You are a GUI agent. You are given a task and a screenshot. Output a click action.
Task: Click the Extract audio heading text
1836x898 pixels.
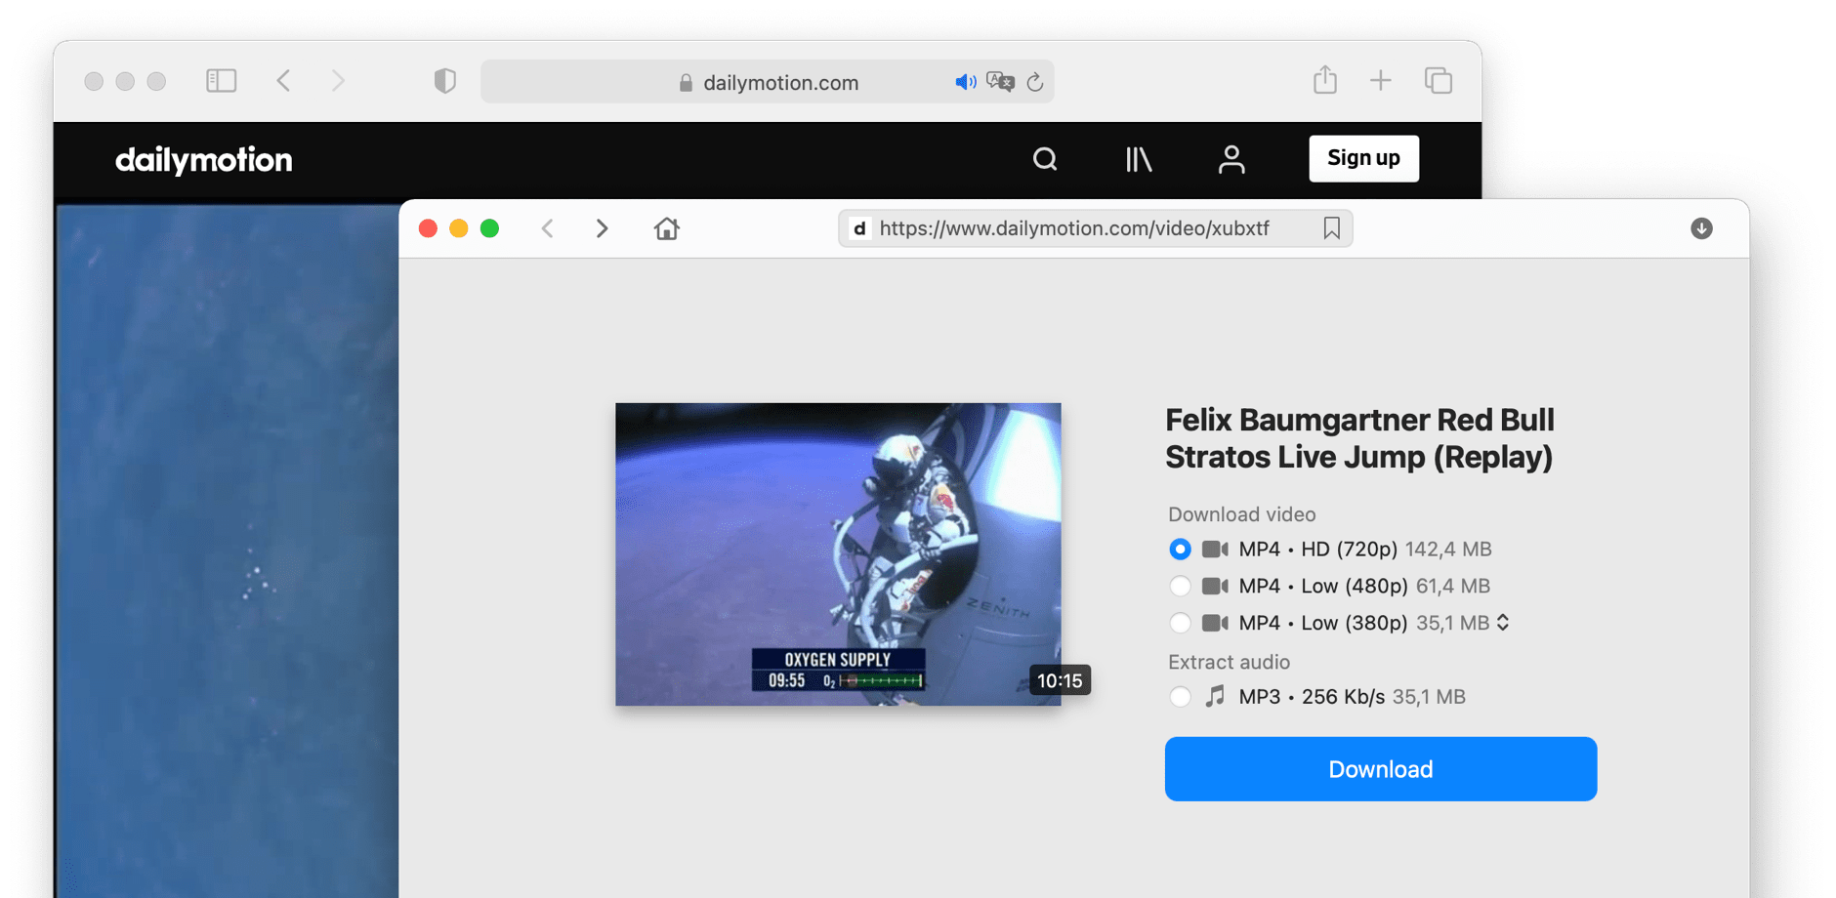point(1230,662)
